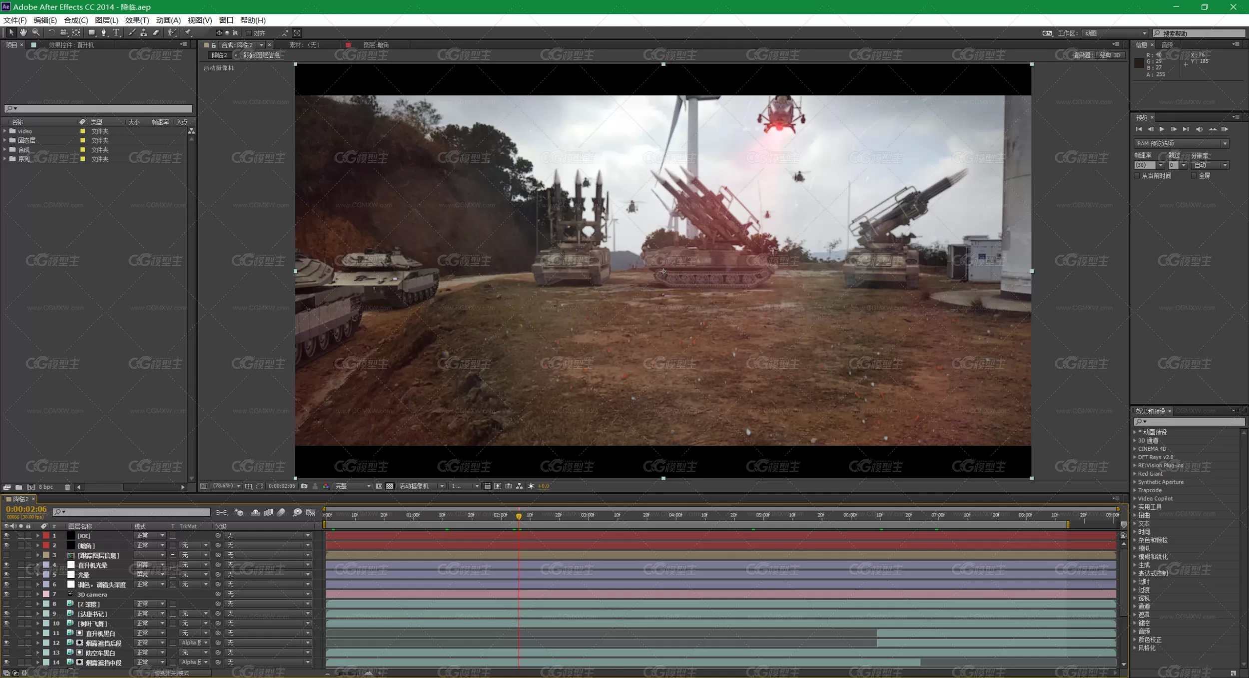The width and height of the screenshot is (1249, 678).
Task: Check the 从当前时间 option
Action: 1137,176
